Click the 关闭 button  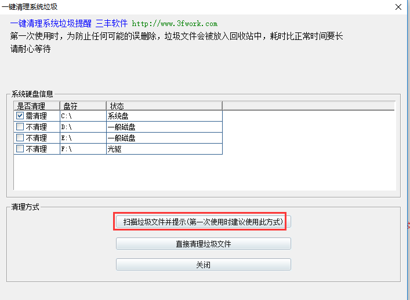tap(204, 265)
